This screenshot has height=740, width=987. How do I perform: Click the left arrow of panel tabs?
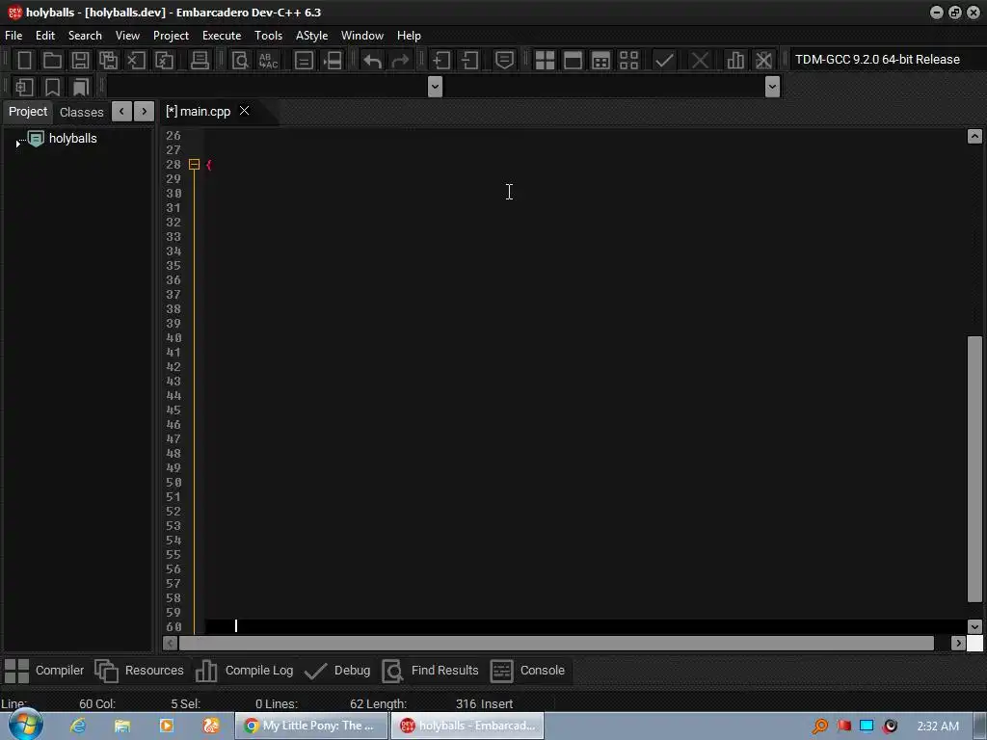pos(121,112)
